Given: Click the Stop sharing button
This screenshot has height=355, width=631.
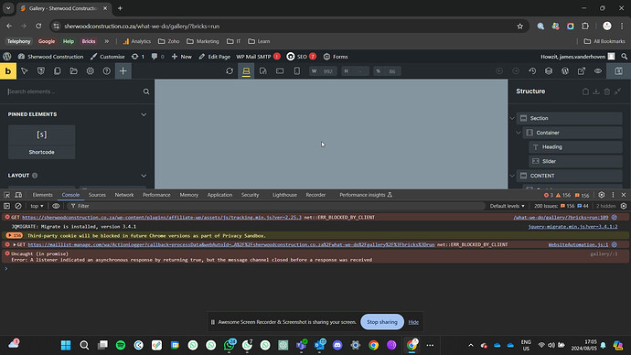Looking at the screenshot, I should [382, 322].
